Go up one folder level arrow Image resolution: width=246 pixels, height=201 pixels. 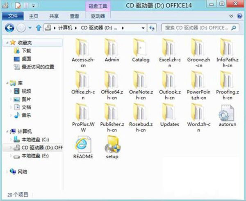tap(39, 28)
